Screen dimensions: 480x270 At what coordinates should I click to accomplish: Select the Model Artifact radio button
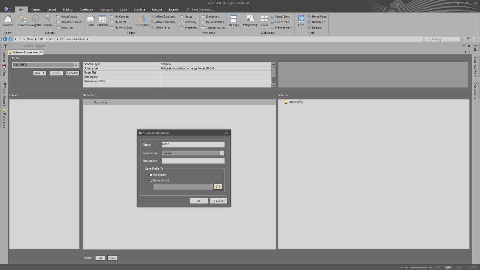pos(151,181)
